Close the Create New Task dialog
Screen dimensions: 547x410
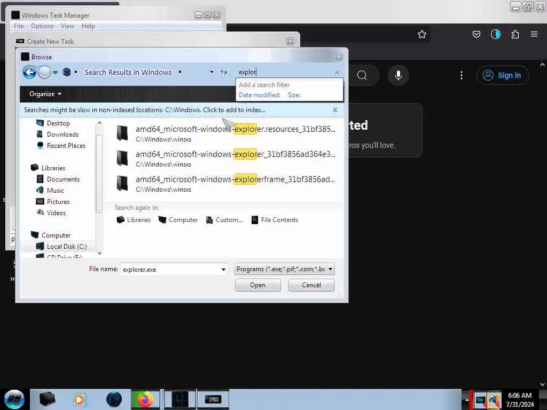point(290,41)
